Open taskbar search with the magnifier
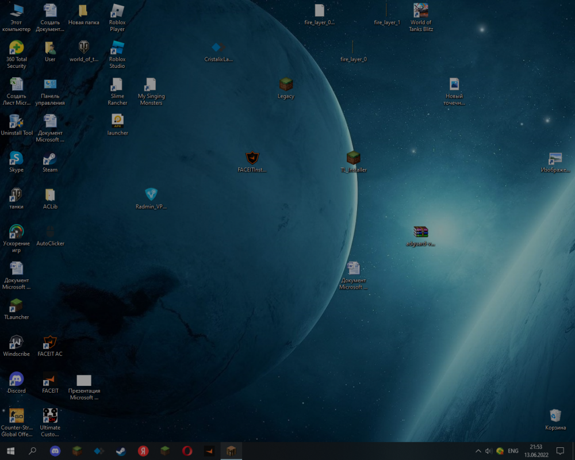 point(33,451)
